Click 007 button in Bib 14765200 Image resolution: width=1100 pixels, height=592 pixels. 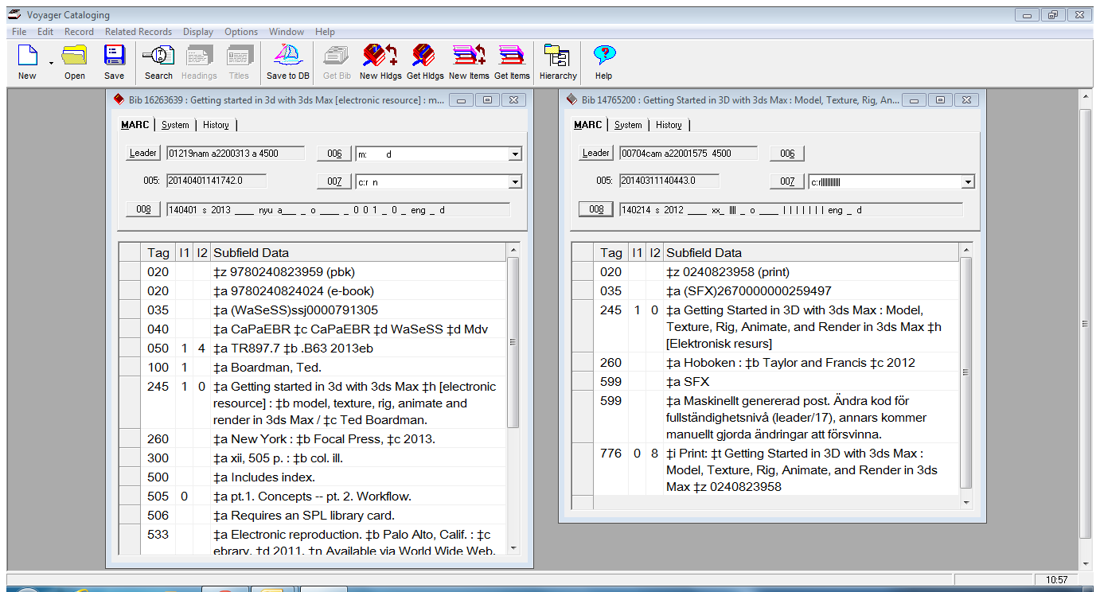click(787, 181)
